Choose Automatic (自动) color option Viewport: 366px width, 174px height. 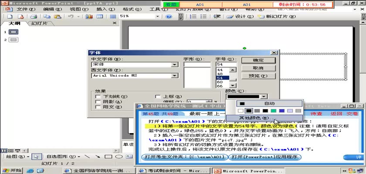270,104
